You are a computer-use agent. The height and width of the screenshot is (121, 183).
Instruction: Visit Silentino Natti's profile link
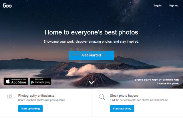[x=171, y=80]
